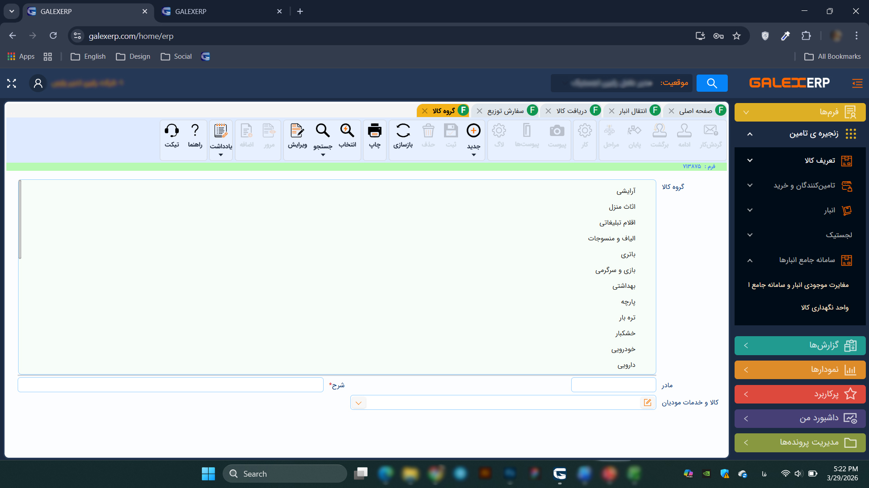Click the جدید (New) plus icon
The image size is (869, 488).
point(473,131)
